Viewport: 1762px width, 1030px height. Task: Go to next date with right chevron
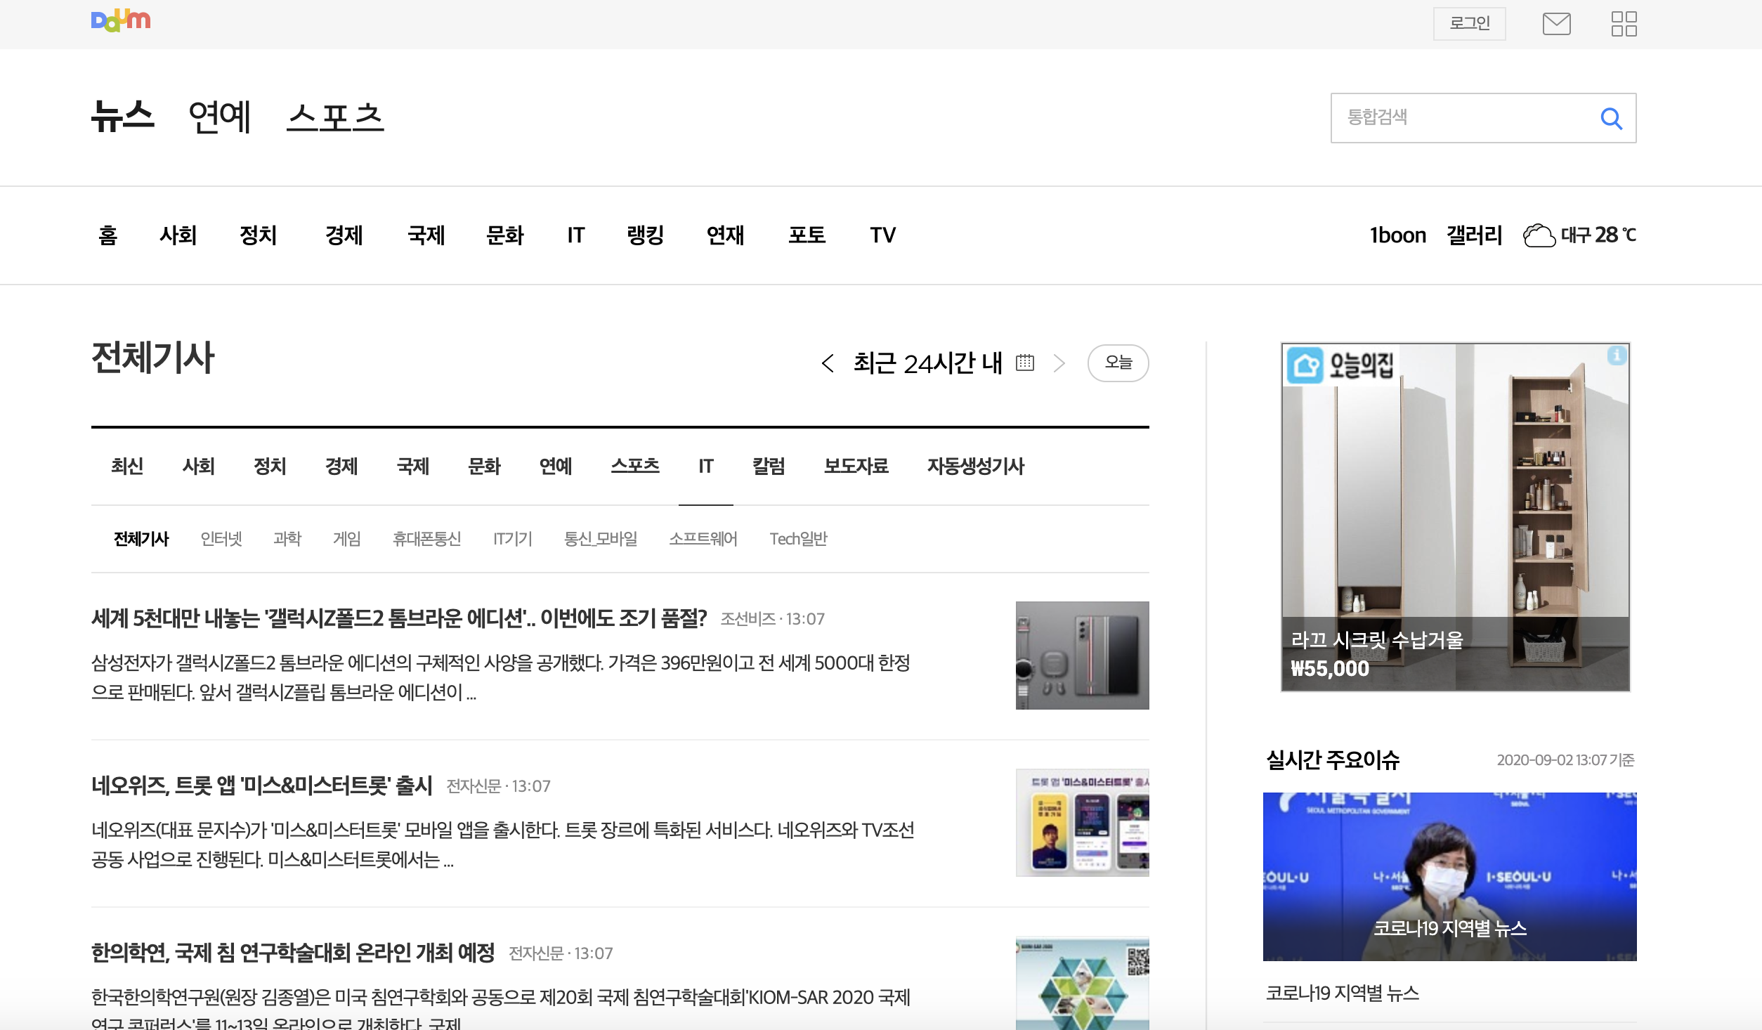pos(1059,363)
